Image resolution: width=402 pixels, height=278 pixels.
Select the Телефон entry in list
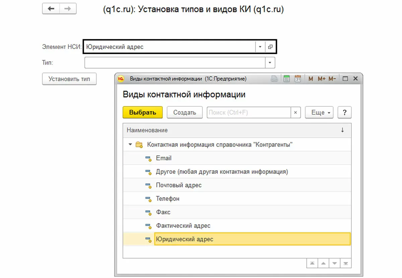coord(167,199)
